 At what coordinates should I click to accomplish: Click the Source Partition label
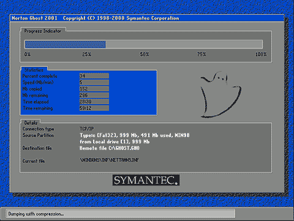tap(38, 135)
